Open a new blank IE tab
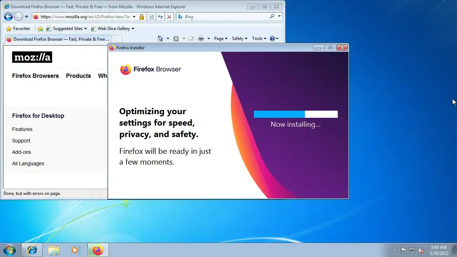This screenshot has width=457, height=257. pyautogui.click(x=117, y=39)
